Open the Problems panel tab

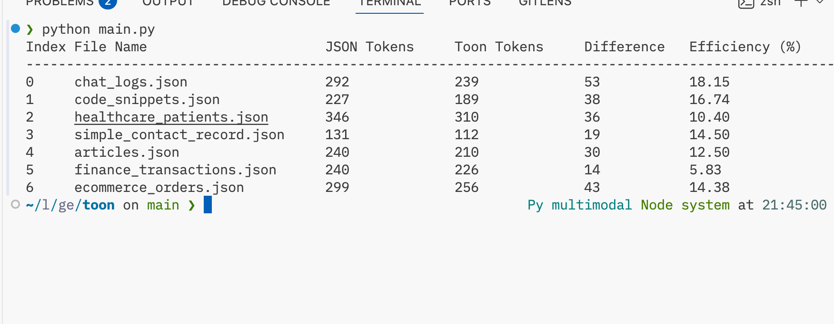pyautogui.click(x=60, y=2)
